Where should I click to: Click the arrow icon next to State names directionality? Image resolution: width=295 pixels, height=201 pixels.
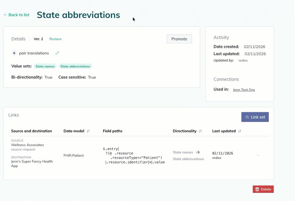pyautogui.click(x=198, y=152)
